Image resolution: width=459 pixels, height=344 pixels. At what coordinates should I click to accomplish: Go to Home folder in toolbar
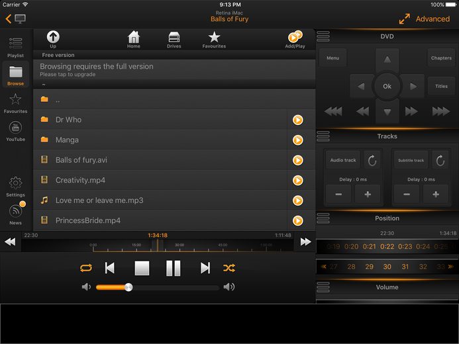(134, 39)
